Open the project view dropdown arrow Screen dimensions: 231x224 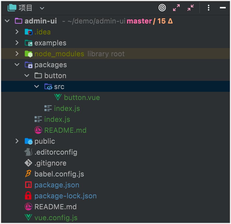(x=42, y=8)
